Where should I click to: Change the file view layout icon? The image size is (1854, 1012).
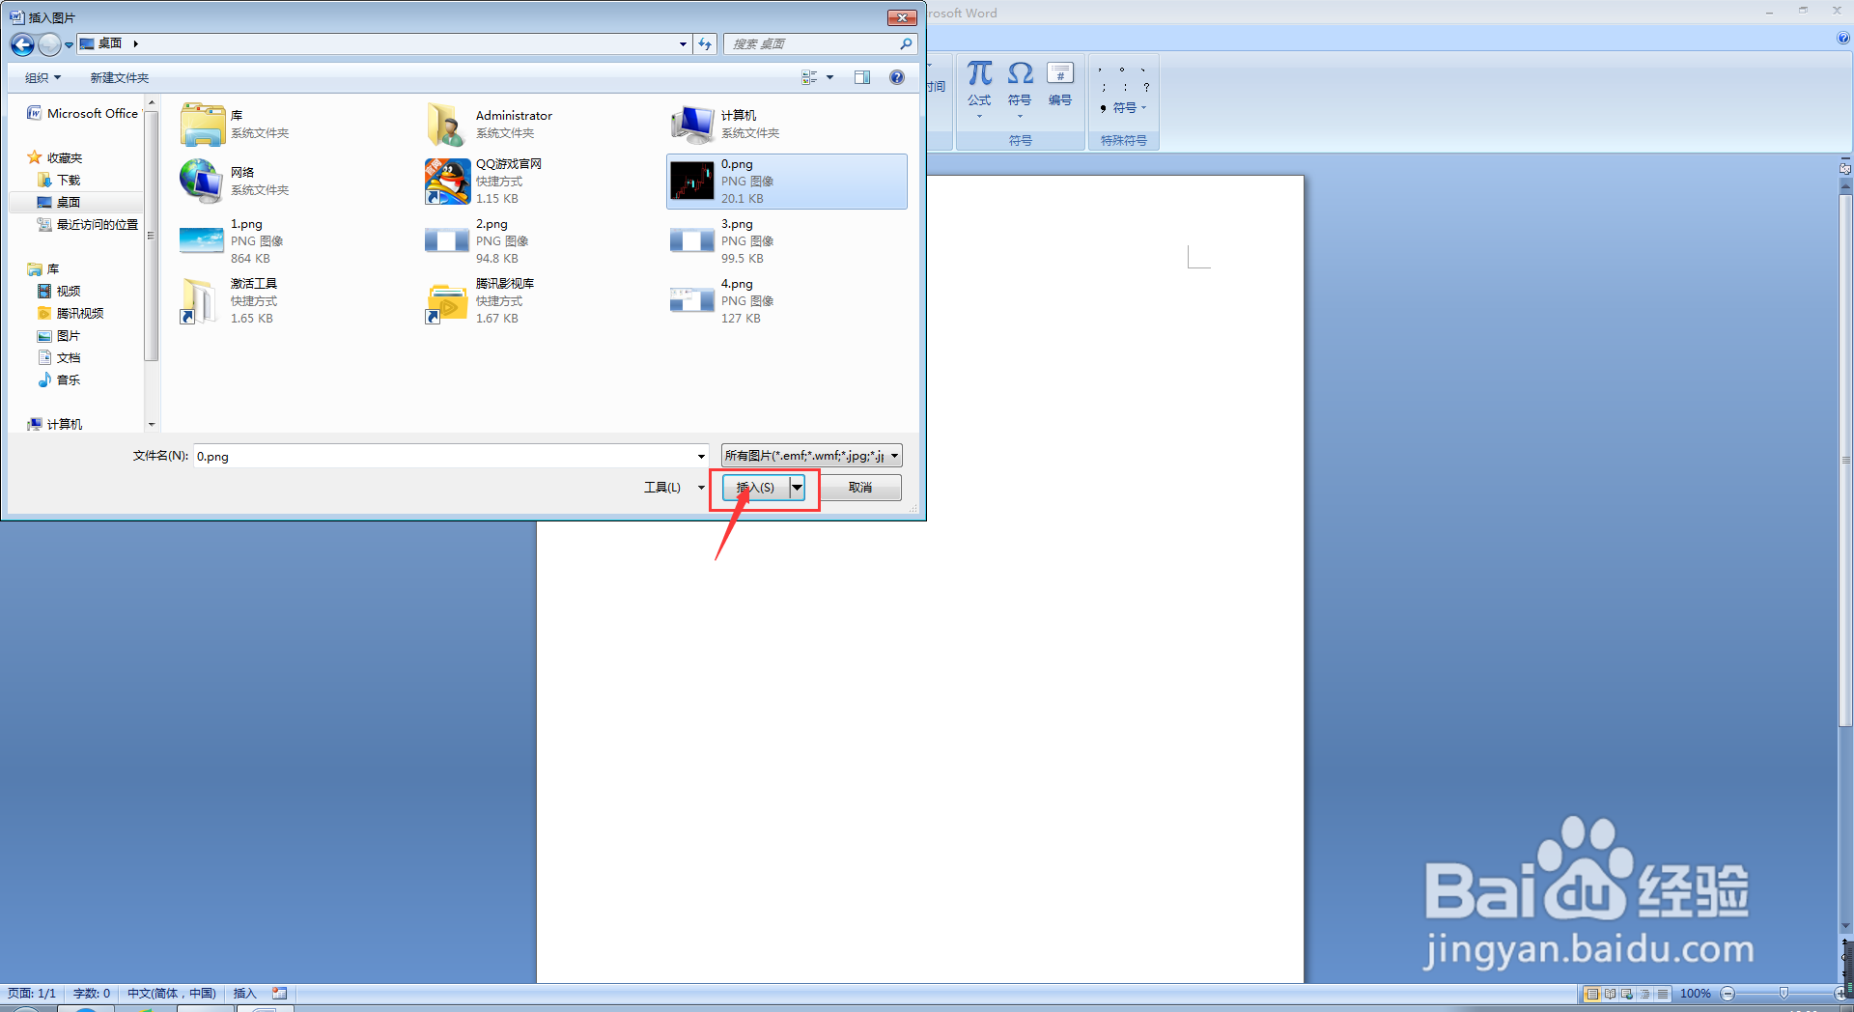pyautogui.click(x=809, y=77)
